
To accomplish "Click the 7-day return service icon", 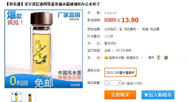I will (x=158, y=58).
